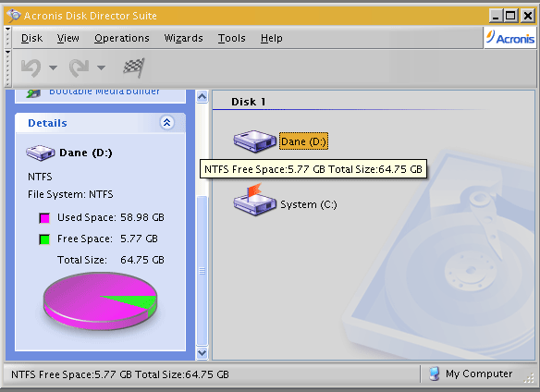
Task: Click the sidebar scrollbar thumb
Action: (202, 271)
